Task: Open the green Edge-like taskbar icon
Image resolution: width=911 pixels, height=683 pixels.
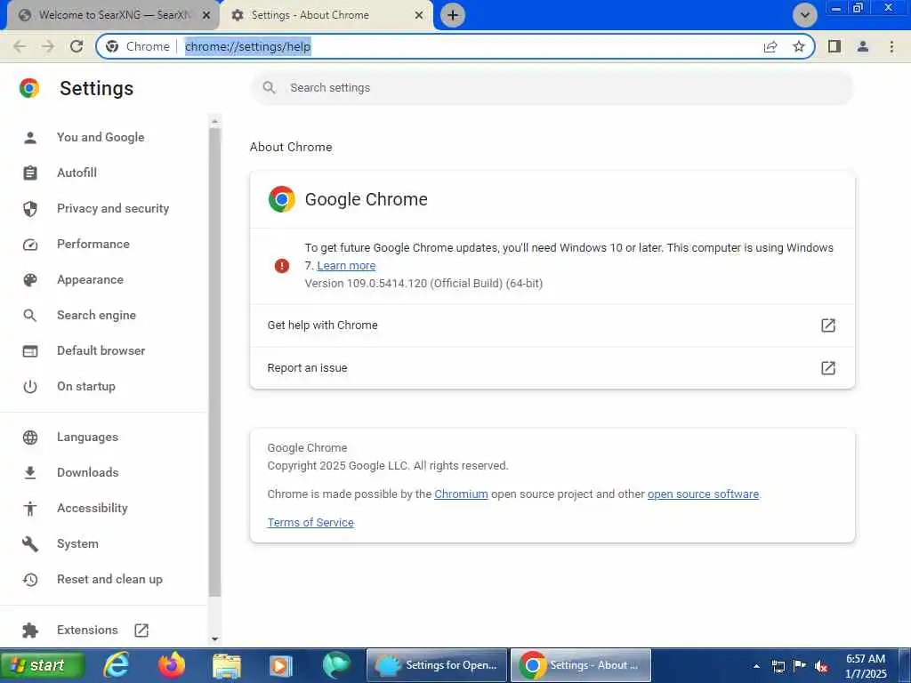Action: (x=336, y=665)
